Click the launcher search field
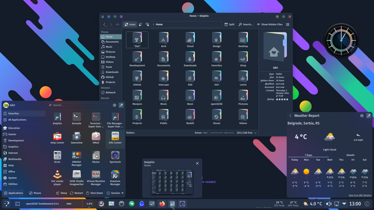Screen dimensions: 374x210 coord(79,105)
